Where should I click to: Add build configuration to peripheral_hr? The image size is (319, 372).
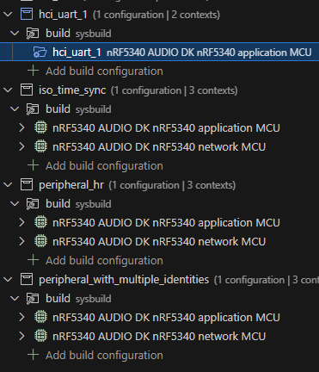[x=95, y=261]
